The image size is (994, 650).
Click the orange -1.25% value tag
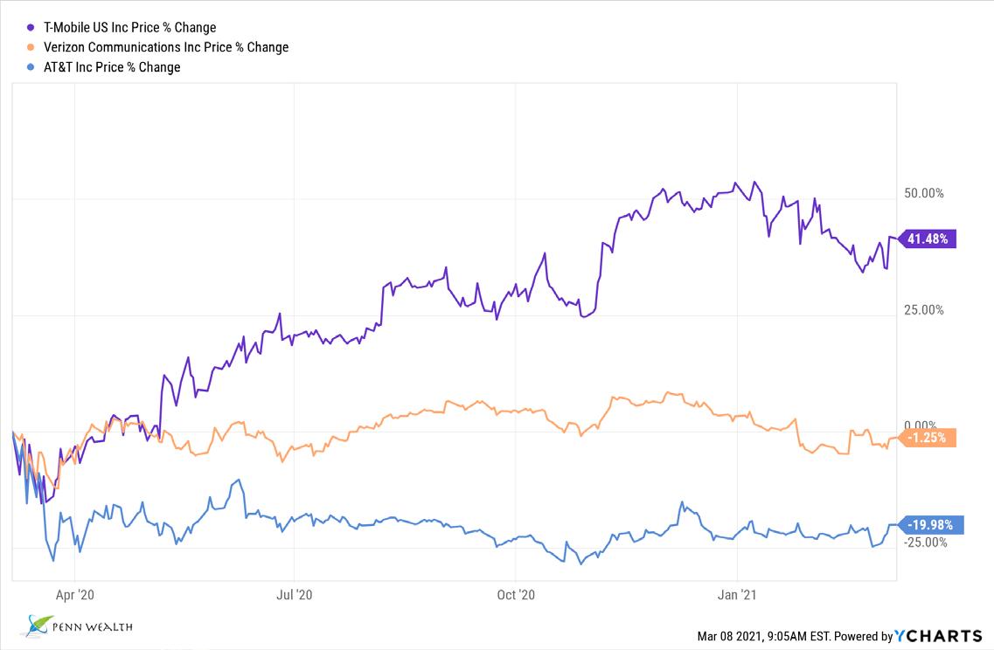(x=929, y=438)
